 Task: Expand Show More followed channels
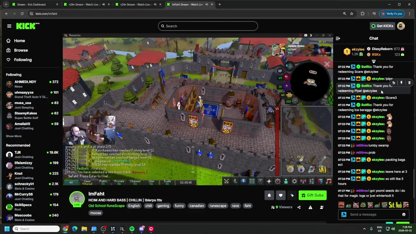pos(14,136)
